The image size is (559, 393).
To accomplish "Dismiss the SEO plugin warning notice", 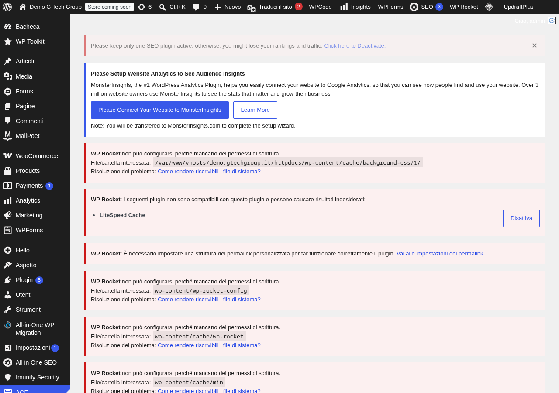I will pyautogui.click(x=535, y=45).
